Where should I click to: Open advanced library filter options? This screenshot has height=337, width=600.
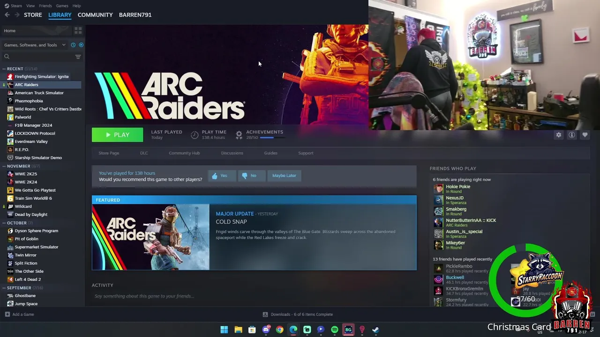(x=78, y=57)
